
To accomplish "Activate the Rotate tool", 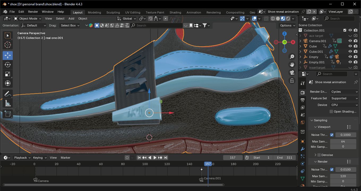I will [8, 65].
